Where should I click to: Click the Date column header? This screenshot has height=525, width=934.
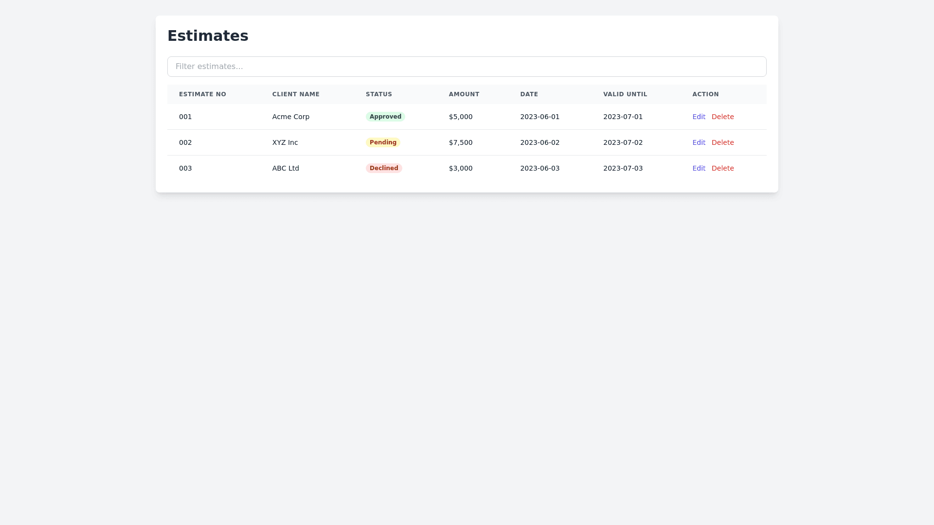click(529, 94)
